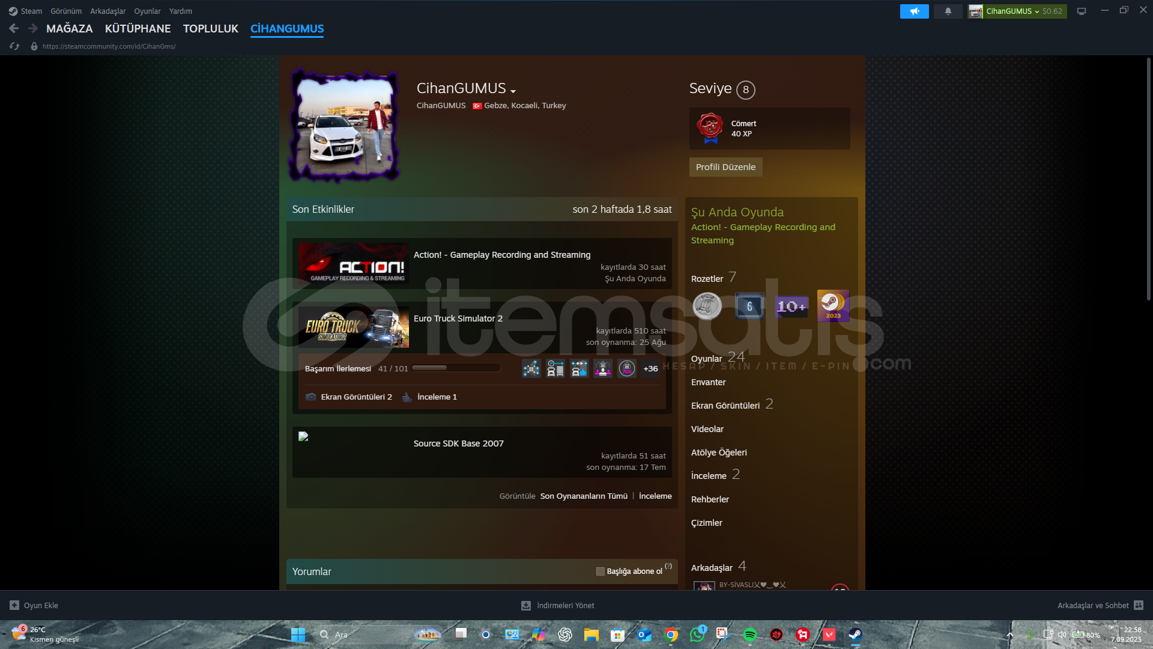The image size is (1153, 649).
Task: Open the Steam 2023 badge
Action: (x=834, y=306)
